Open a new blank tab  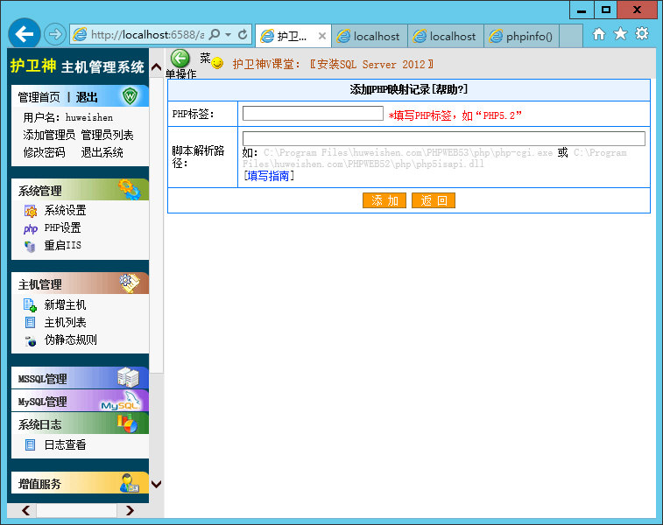[x=571, y=37]
